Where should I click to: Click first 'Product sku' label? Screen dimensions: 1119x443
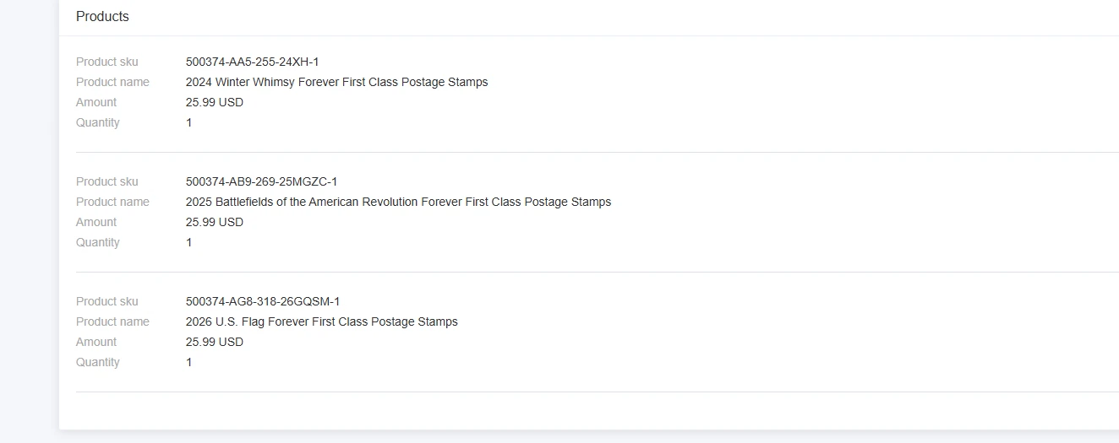[x=107, y=62]
